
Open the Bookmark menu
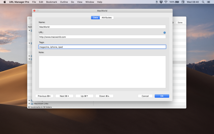click(x=52, y=2)
